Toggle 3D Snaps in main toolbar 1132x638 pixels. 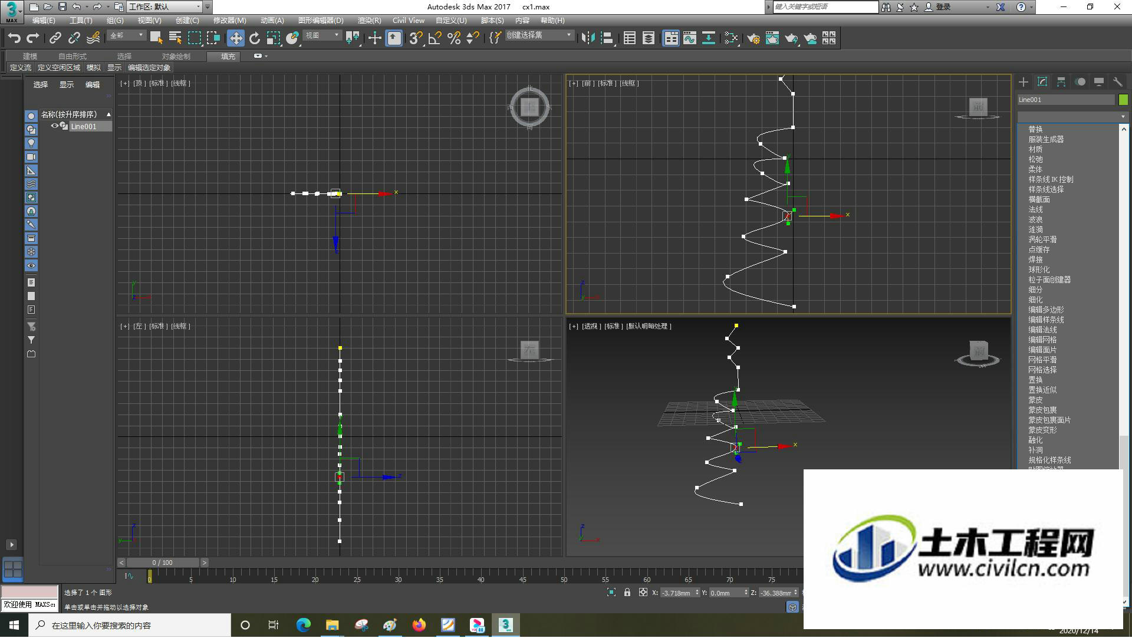(x=416, y=38)
